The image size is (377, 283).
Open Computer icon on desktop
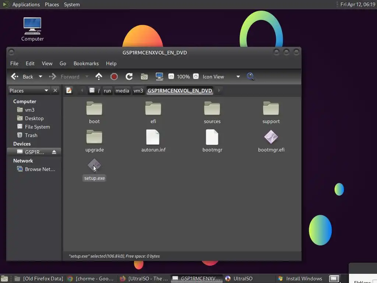point(32,29)
